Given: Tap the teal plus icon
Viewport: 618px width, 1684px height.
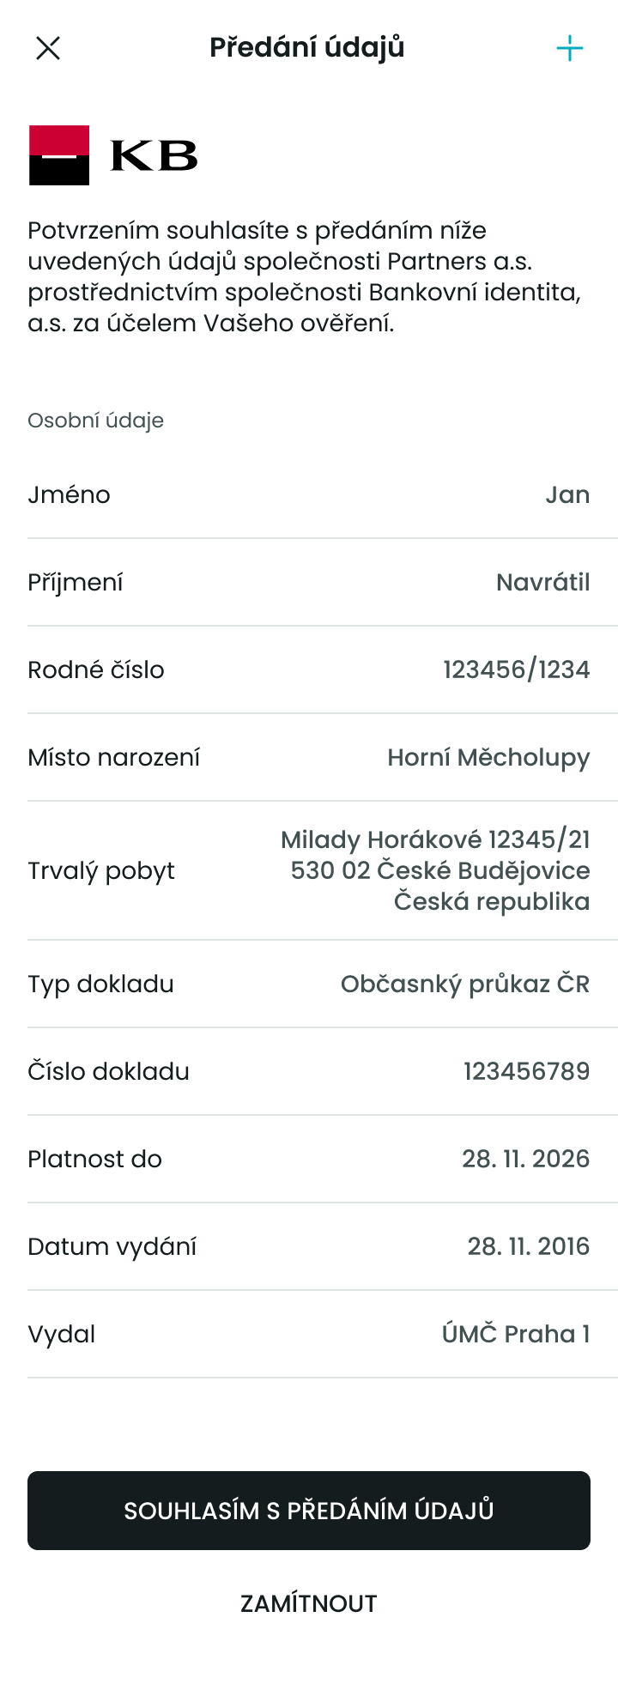Looking at the screenshot, I should (x=570, y=48).
